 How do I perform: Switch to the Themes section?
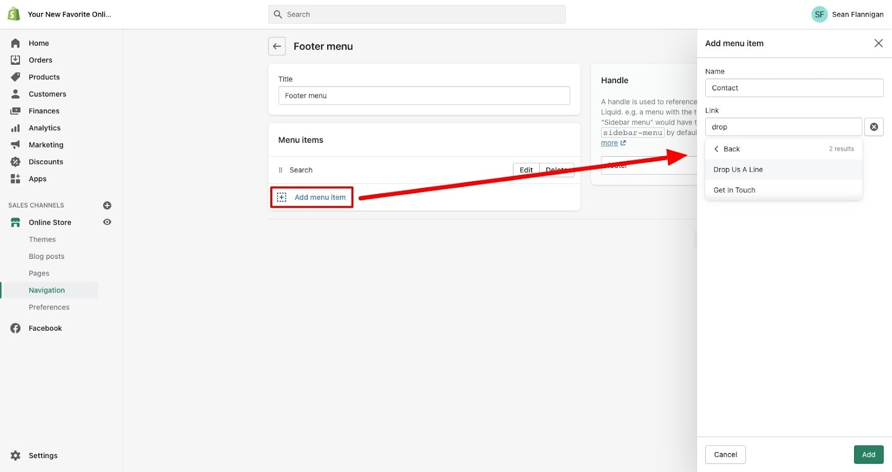coord(42,239)
